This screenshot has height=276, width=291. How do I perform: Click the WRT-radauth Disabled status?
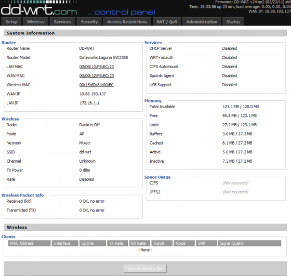pyautogui.click(x=230, y=58)
